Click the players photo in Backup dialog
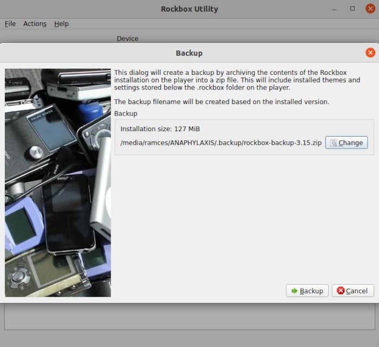The image size is (379, 347). (x=58, y=183)
